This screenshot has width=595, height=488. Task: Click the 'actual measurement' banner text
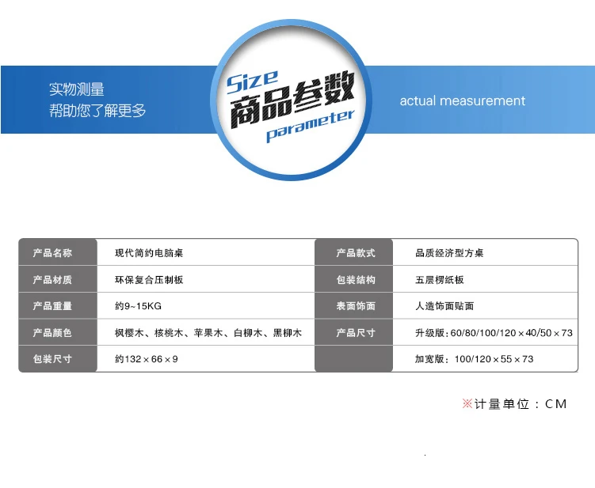pyautogui.click(x=462, y=100)
